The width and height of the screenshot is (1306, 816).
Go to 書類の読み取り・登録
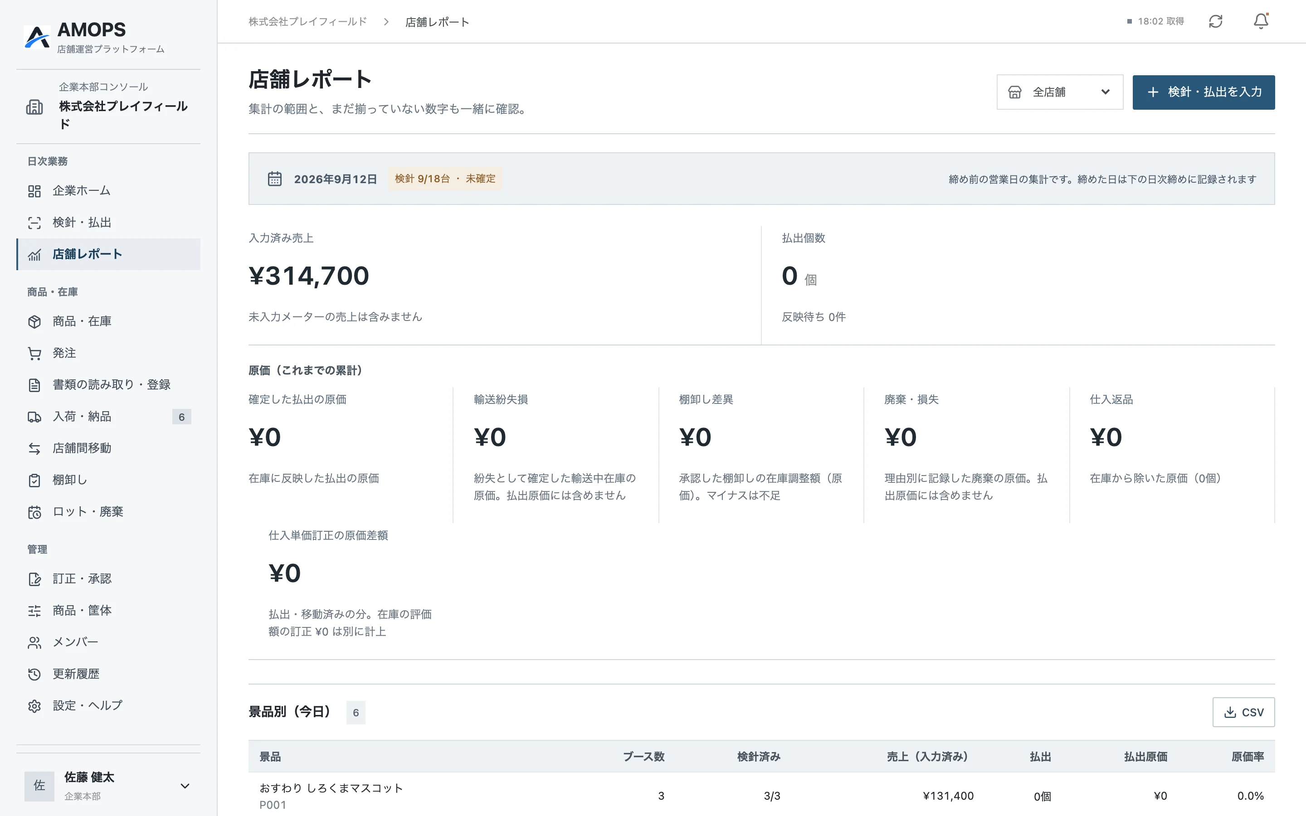[108, 385]
